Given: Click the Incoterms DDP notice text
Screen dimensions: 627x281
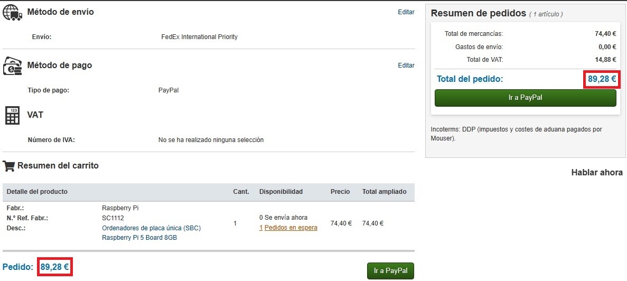Looking at the screenshot, I should click(x=516, y=134).
